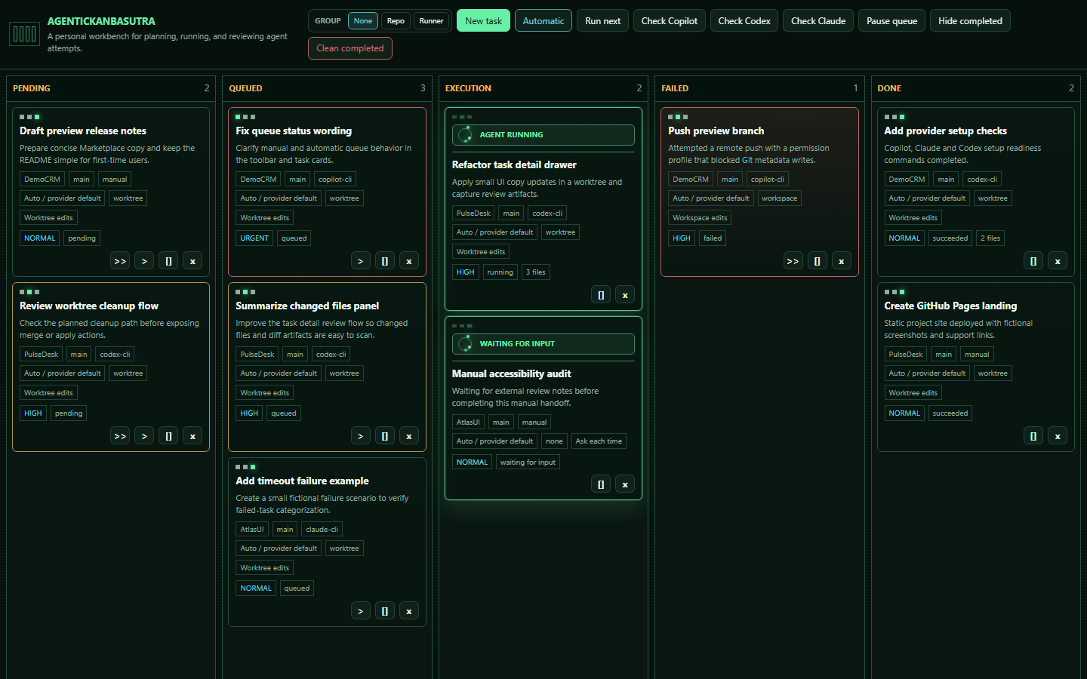Group tasks by Runner
The image size is (1087, 679).
[x=432, y=21]
